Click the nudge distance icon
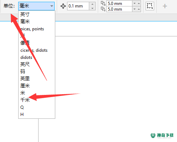 pyautogui.click(x=63, y=6)
